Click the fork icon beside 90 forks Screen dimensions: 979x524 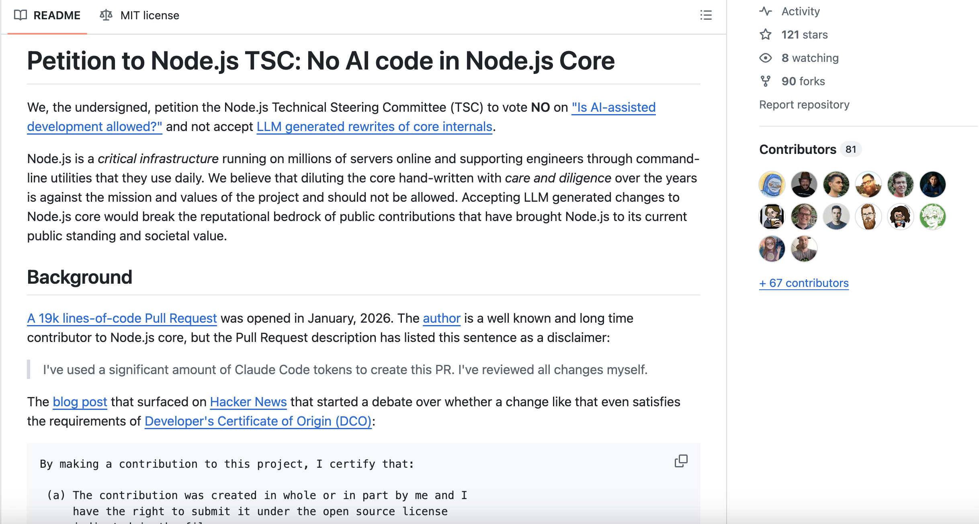click(x=766, y=81)
